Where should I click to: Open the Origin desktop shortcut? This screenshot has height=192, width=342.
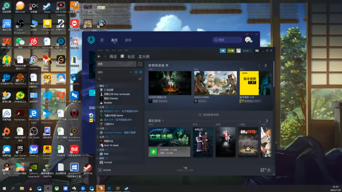pos(6,133)
